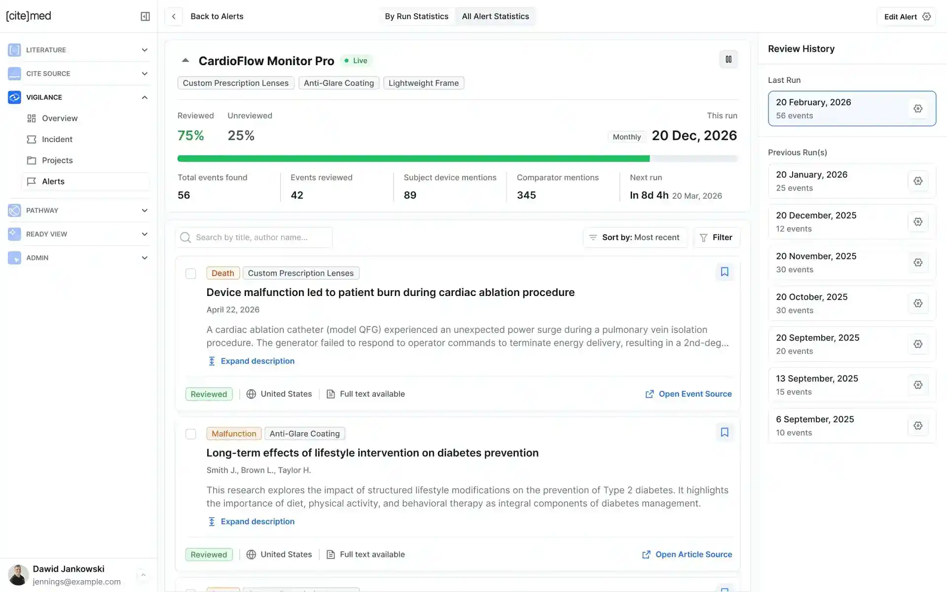Open settings for 20 November, 2025 run
The width and height of the screenshot is (947, 592).
pos(918,262)
